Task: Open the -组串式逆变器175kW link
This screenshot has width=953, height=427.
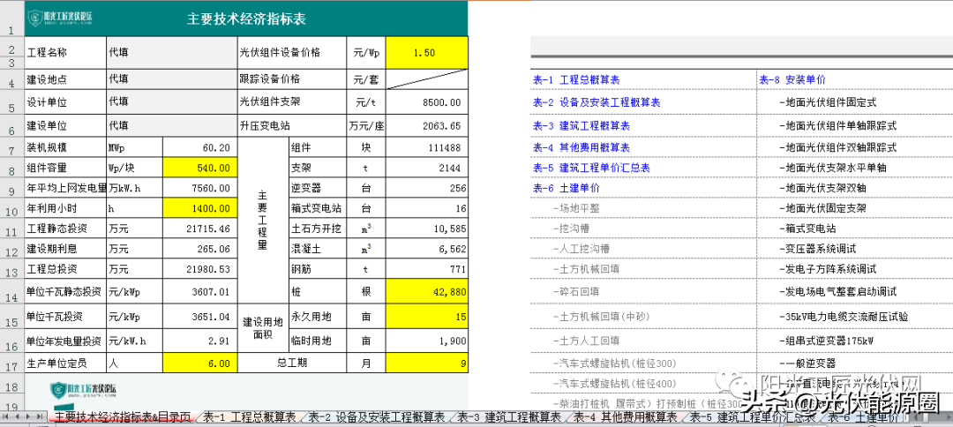Action: coord(826,341)
